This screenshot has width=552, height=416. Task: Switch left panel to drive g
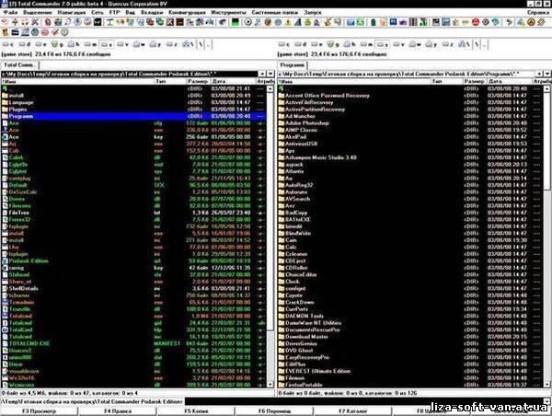57,44
